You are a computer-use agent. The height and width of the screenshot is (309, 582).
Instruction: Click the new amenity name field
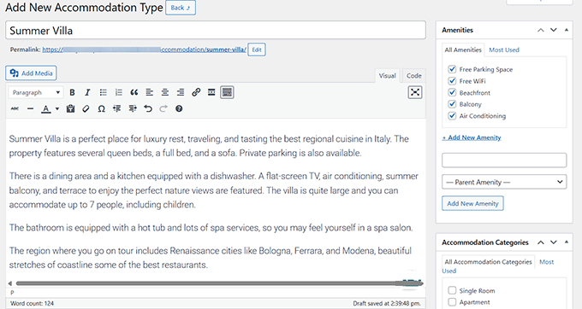point(504,160)
